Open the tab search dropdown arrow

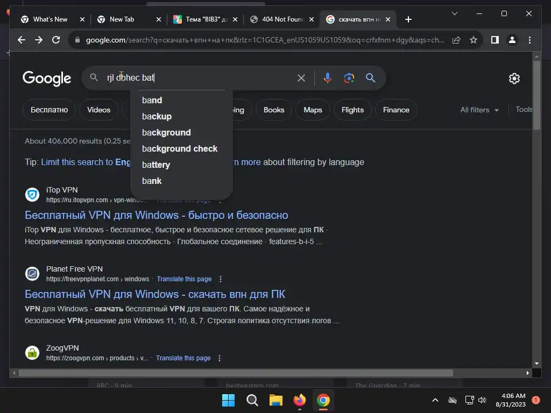455,13
